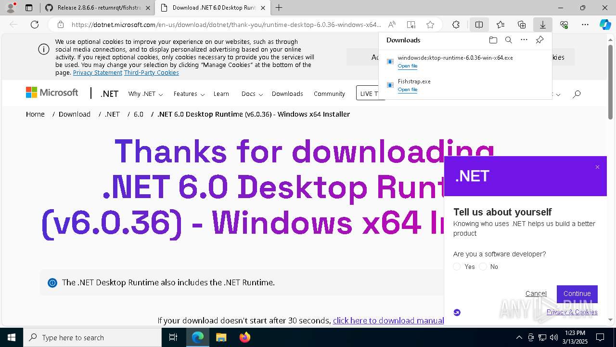The image size is (616, 347).
Task: Click 6.0 in the breadcrumb
Action: click(139, 114)
